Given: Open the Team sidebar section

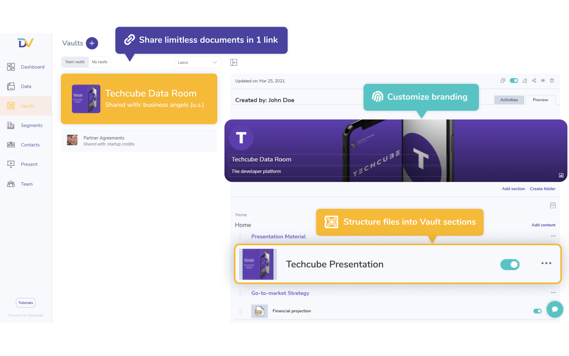Looking at the screenshot, I should pyautogui.click(x=11, y=184).
